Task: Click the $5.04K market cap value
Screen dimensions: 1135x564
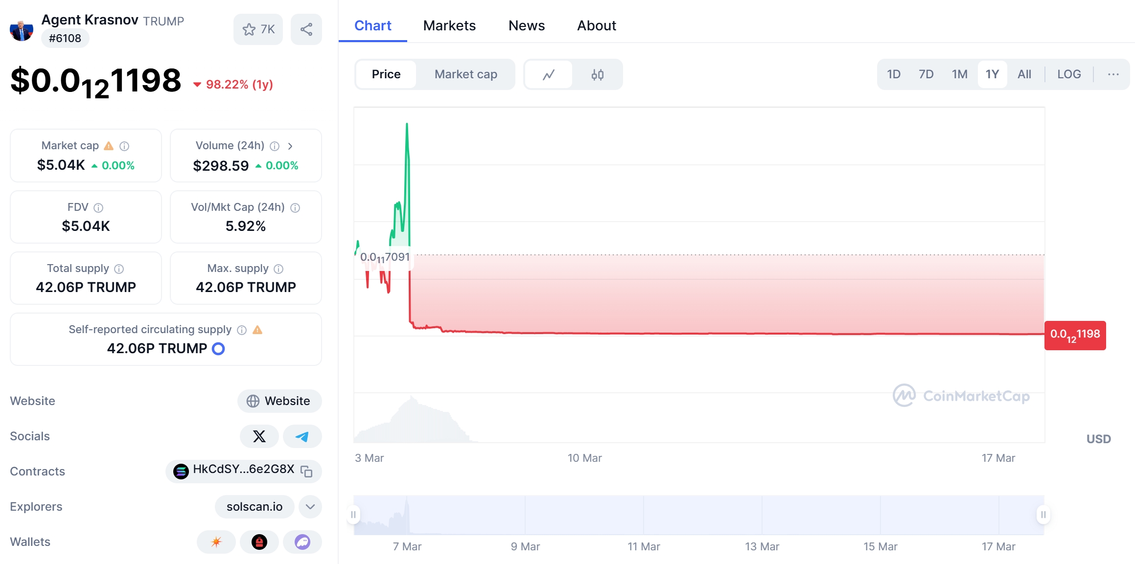Action: 61,165
